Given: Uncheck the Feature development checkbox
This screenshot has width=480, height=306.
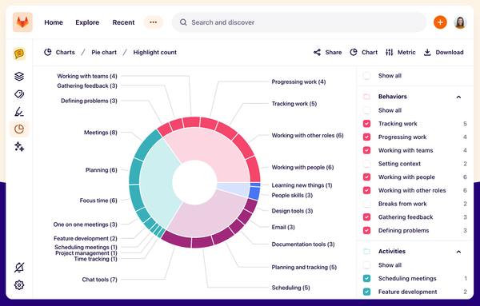Looking at the screenshot, I should point(366,292).
